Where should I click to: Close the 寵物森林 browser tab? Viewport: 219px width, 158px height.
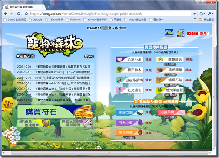pyautogui.click(x=42, y=7)
